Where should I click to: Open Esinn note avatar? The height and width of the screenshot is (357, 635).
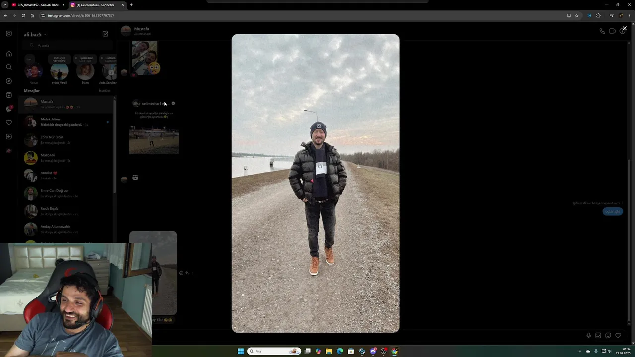coord(85,72)
